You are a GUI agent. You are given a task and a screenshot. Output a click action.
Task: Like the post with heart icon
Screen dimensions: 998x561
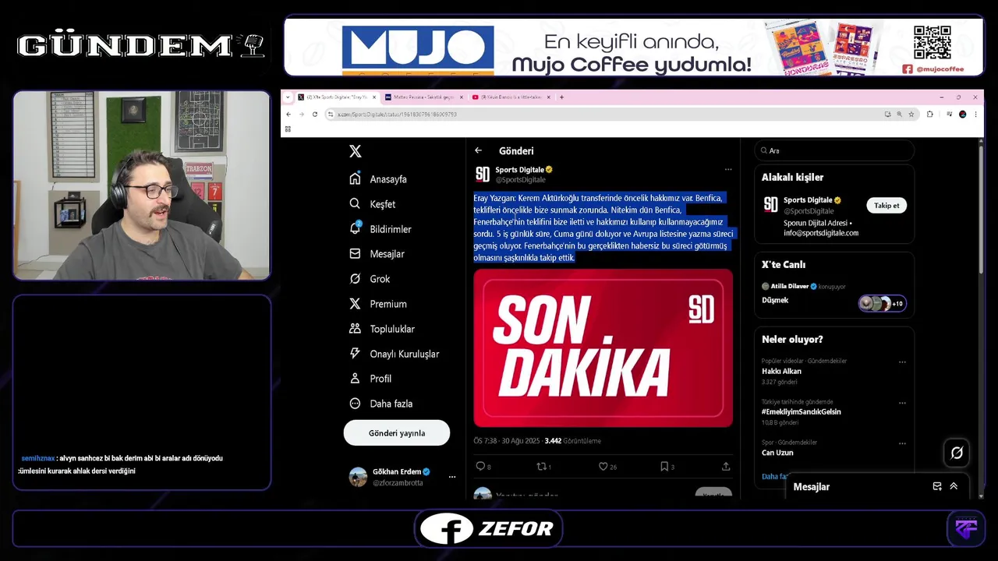[x=603, y=467]
